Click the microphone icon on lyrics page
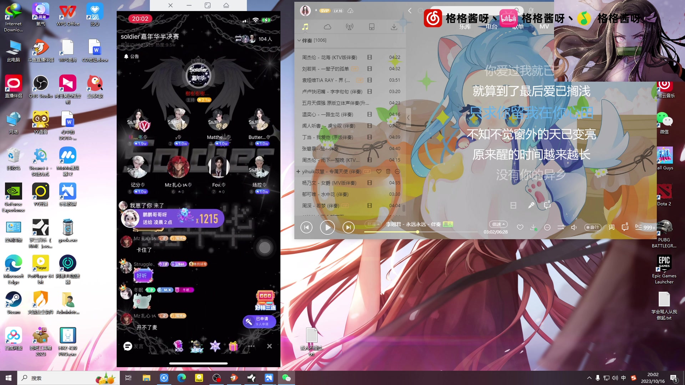The width and height of the screenshot is (685, 385). point(531,205)
